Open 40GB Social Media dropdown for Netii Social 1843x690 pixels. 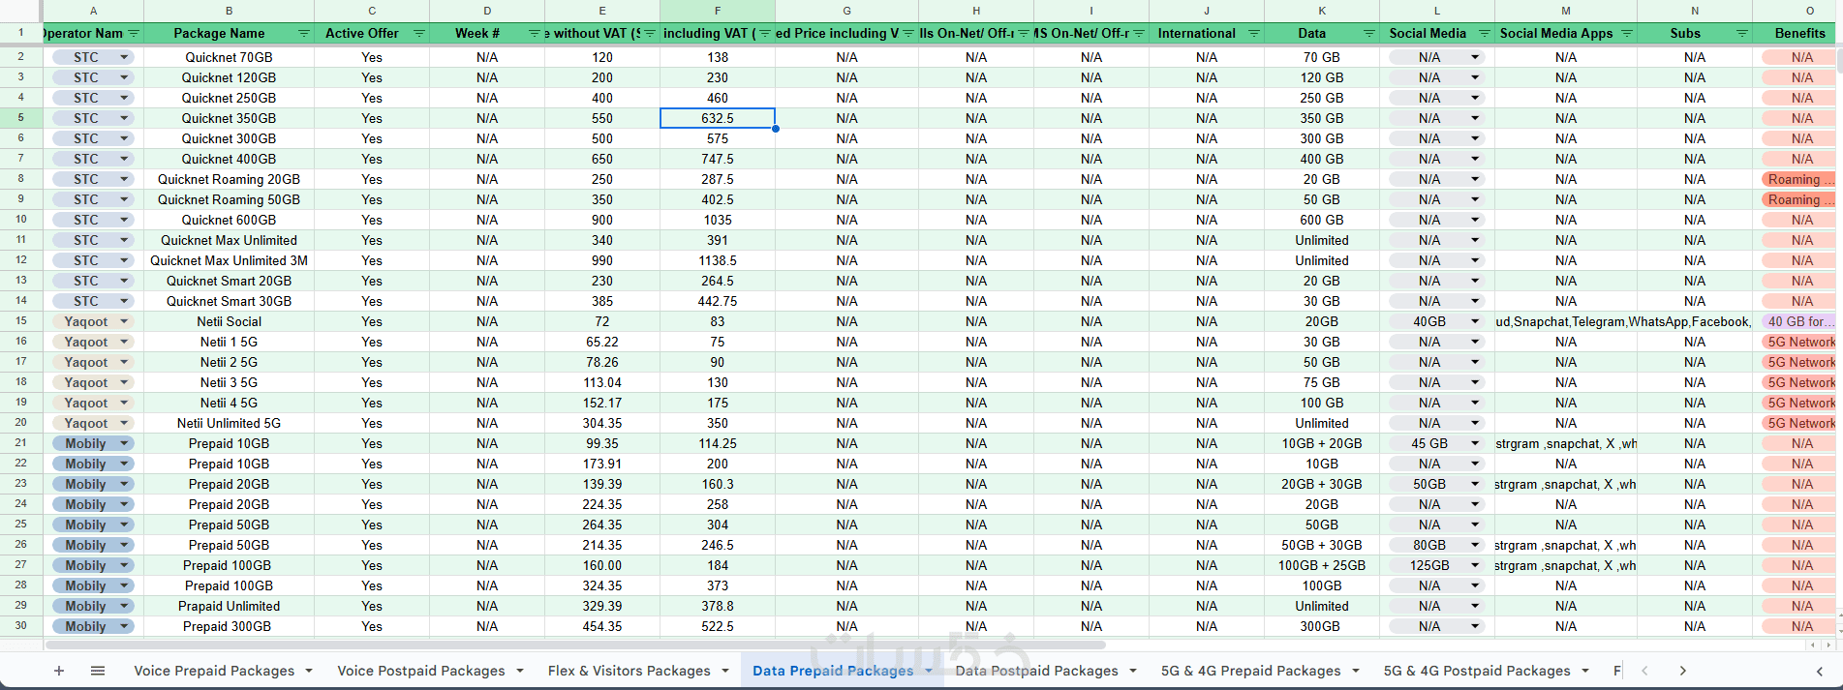(x=1475, y=321)
